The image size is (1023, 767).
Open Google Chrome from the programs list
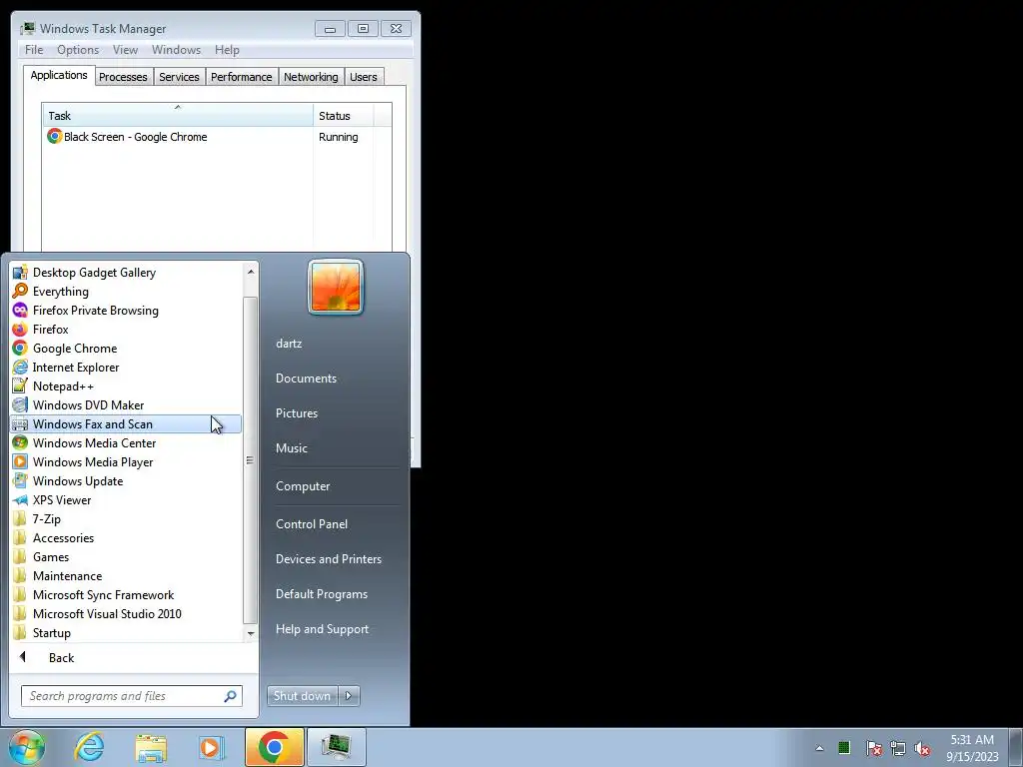(x=126, y=349)
